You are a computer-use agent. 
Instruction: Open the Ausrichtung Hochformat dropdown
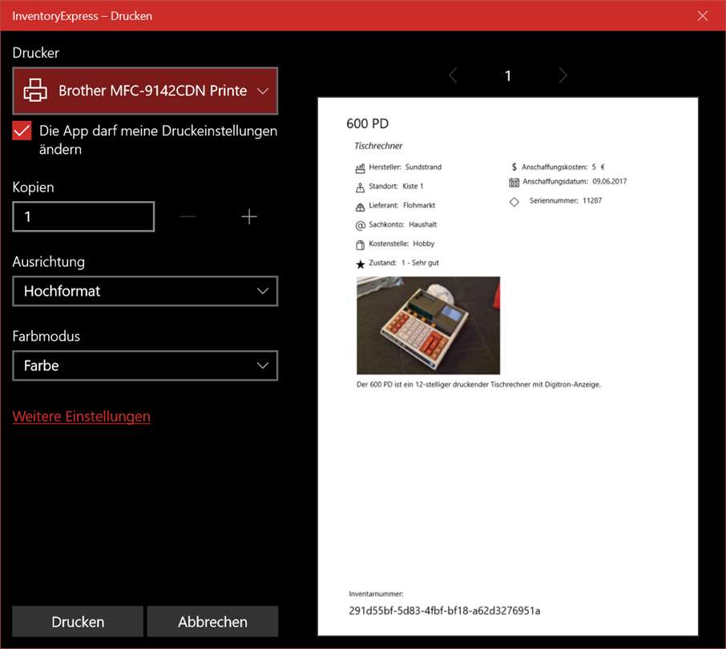[145, 291]
